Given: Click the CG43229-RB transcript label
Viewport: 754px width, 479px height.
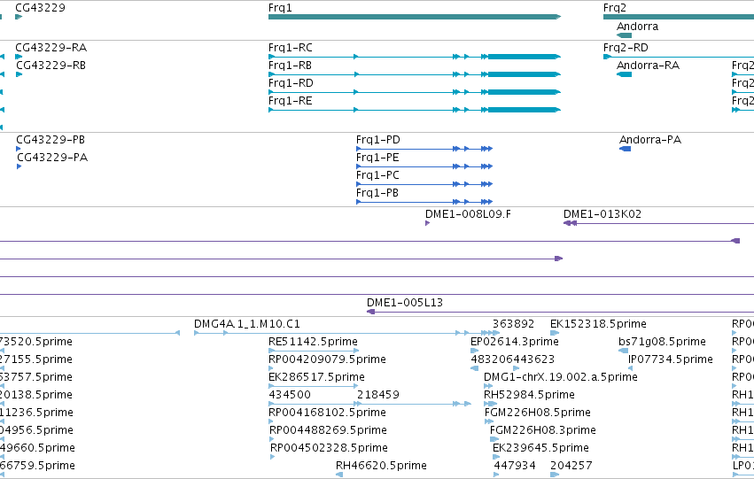Looking at the screenshot, I should pos(51,66).
